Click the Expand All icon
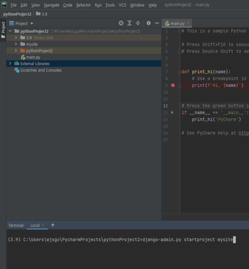The width and height of the screenshot is (249, 269). tap(130, 23)
